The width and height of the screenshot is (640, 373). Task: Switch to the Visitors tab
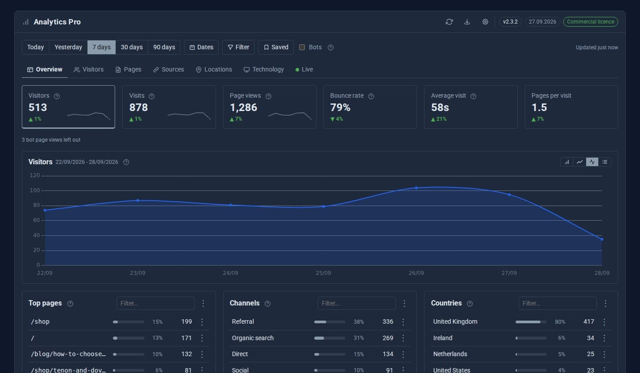pos(89,70)
